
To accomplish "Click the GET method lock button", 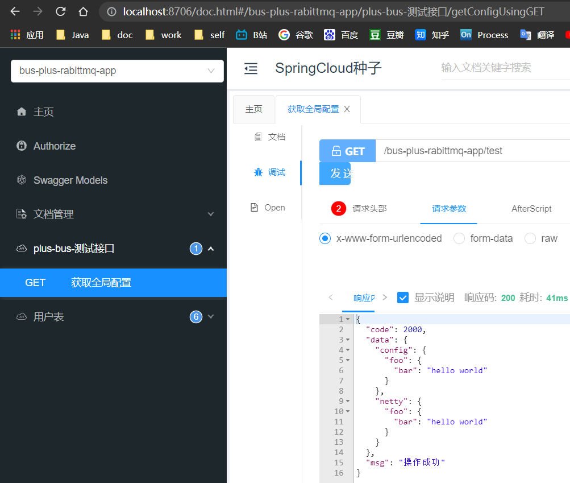I will point(348,151).
